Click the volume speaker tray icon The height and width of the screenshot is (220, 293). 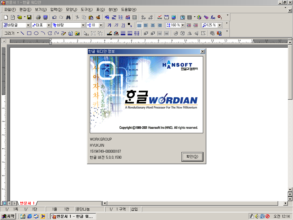(x=257, y=217)
